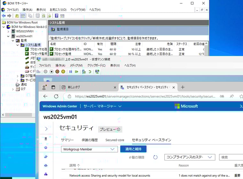Collapse the BOM for Windows Ver.8.0 tree node
The width and height of the screenshot is (243, 179).
pyautogui.click(x=4, y=27)
